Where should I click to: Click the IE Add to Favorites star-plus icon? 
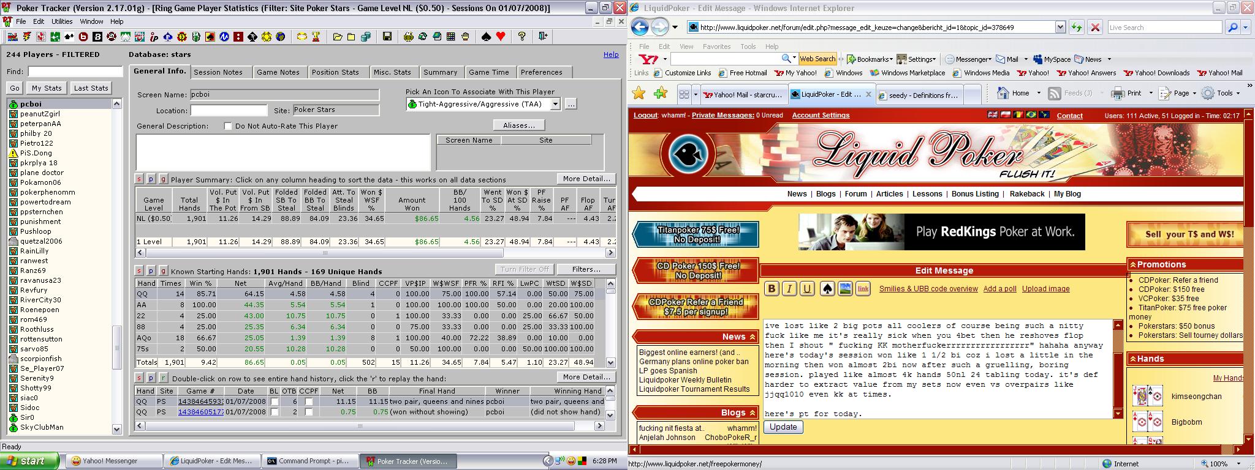coord(661,94)
